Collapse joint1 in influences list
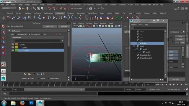Image resolution: width=189 pixels, height=106 pixels. coord(19,44)
